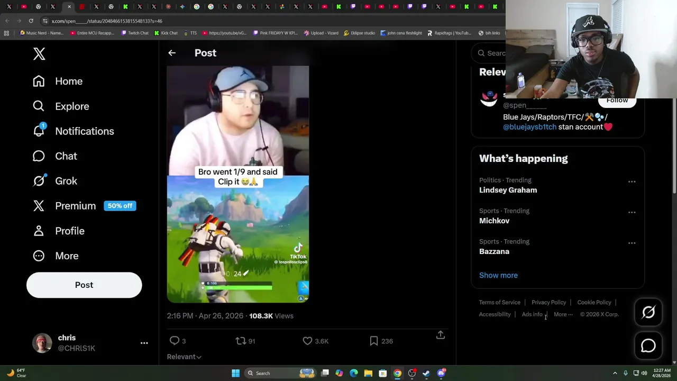Open more options for Michkov trend

[632, 212]
